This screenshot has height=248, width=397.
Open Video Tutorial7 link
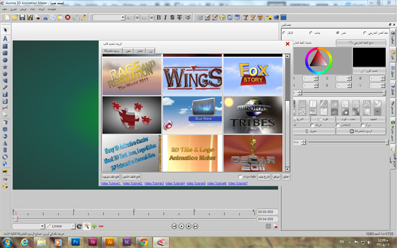coord(237,184)
